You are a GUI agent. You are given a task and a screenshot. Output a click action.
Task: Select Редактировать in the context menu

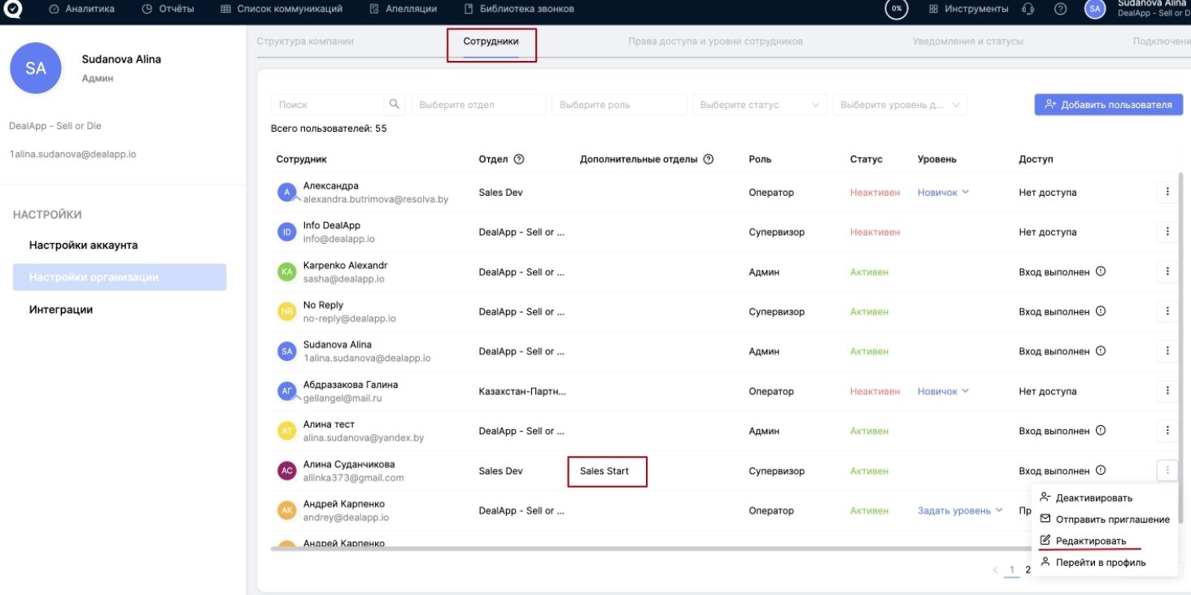(x=1091, y=541)
